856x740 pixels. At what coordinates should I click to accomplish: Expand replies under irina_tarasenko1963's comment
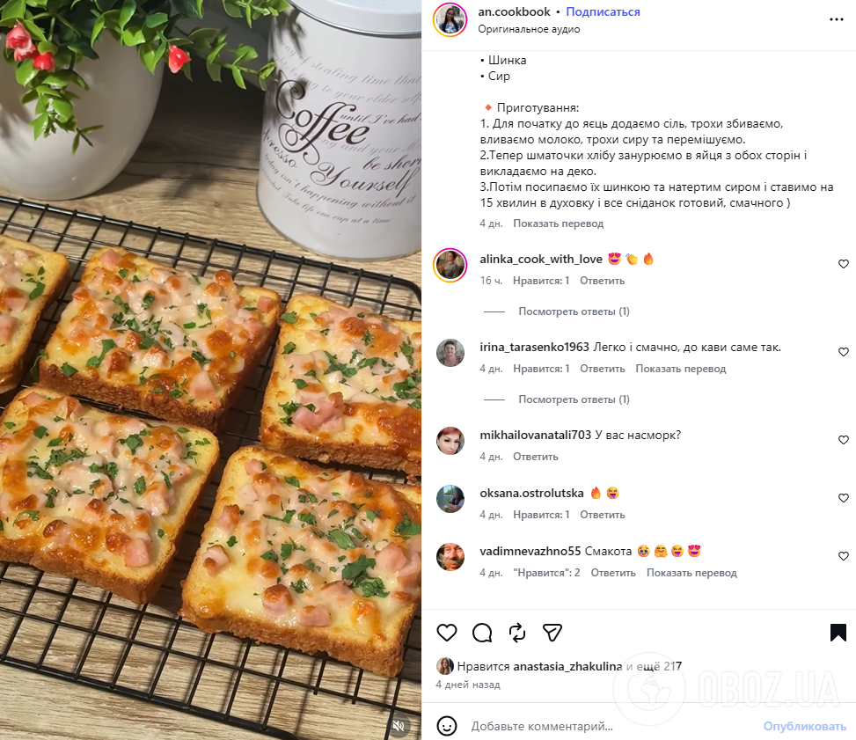[574, 399]
